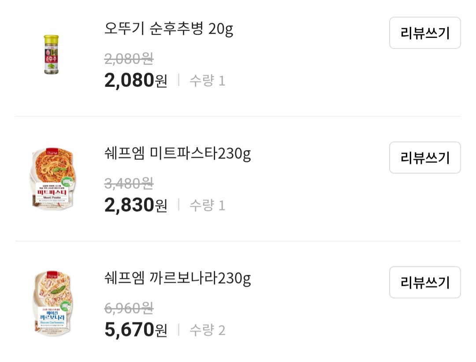The image size is (476, 362).
Task: Click the 쉐프엠 미트파스타230g product name
Action: 178,154
